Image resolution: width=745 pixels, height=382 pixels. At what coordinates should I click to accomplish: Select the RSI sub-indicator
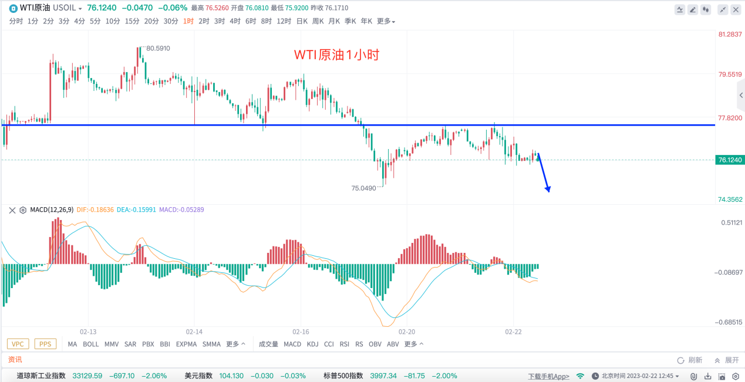click(x=345, y=344)
